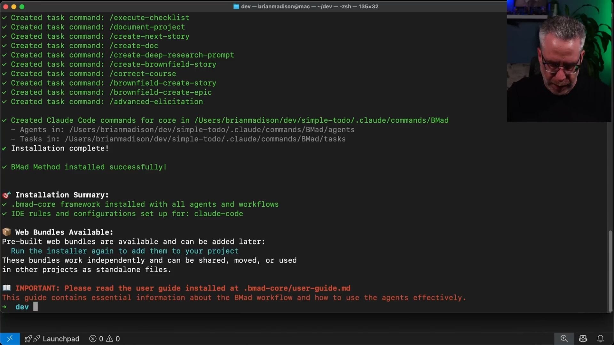Click the green fullscreen window button
Image resolution: width=614 pixels, height=345 pixels.
point(22,6)
